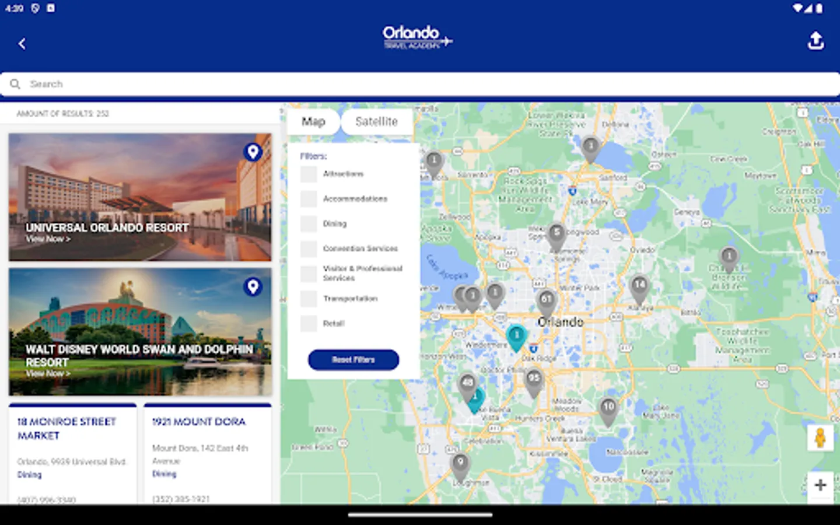
Task: Check the Visitor & Professional Services filter
Action: point(309,274)
